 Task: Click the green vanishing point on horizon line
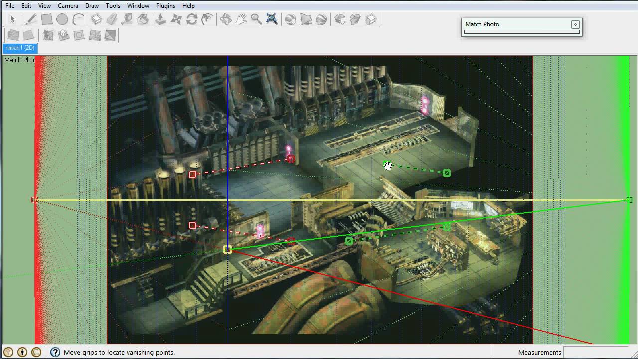[629, 200]
